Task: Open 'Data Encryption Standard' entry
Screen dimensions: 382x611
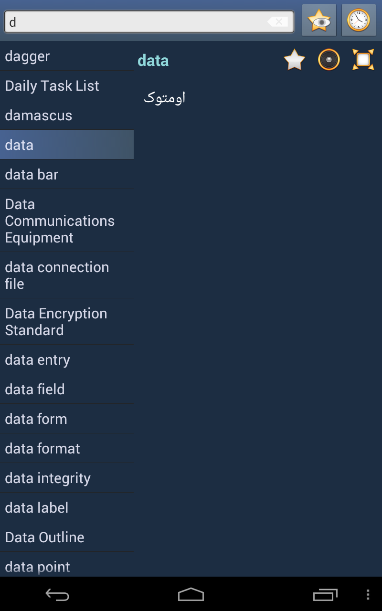Action: pos(67,322)
